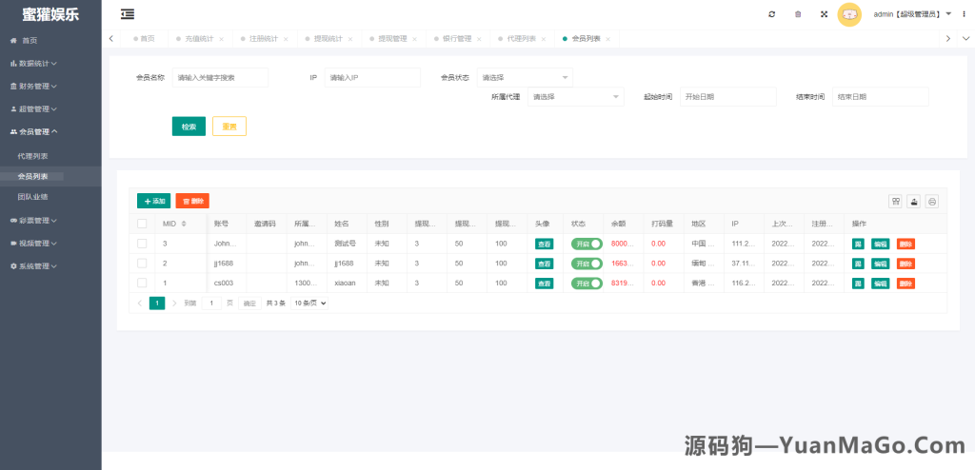975x470 pixels.
Task: Click the export icon above table
Action: click(914, 201)
